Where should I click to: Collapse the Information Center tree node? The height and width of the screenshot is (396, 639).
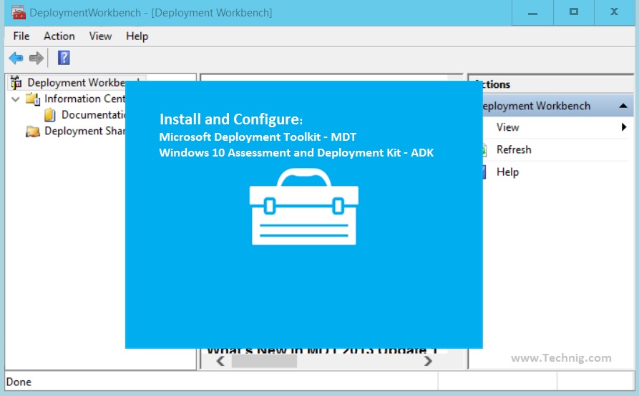tap(16, 99)
